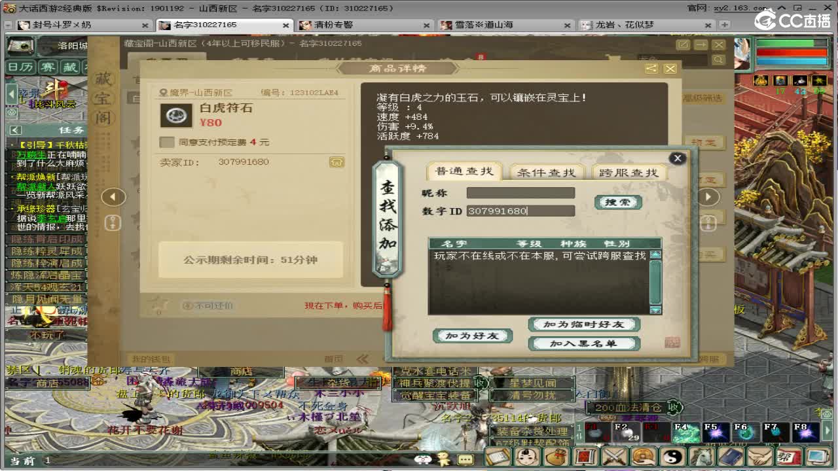838x471 pixels.
Task: Switch to the 跨服查找 tab
Action: point(628,173)
